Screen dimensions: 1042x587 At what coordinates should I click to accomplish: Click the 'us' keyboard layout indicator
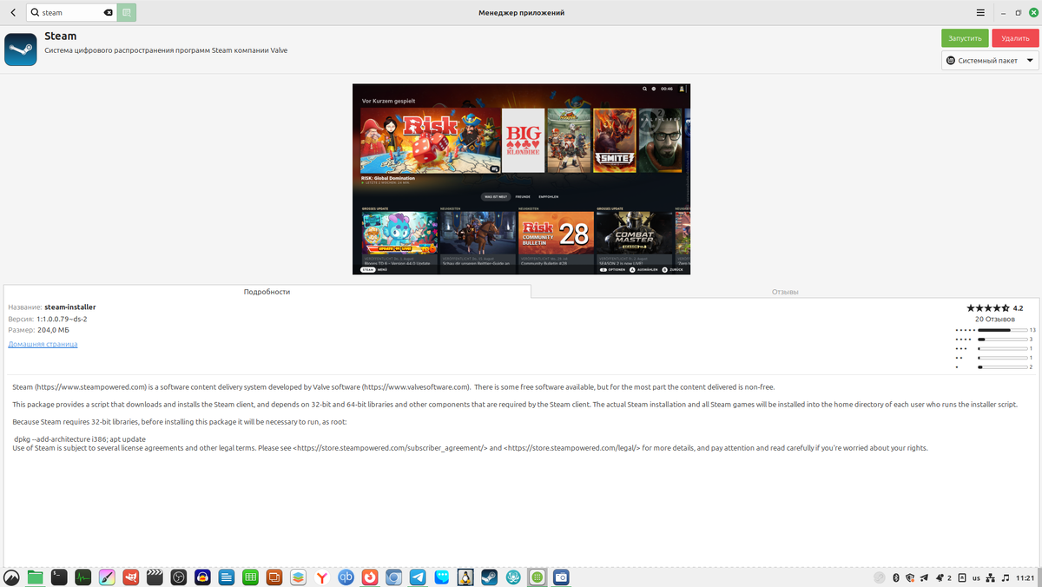point(976,577)
